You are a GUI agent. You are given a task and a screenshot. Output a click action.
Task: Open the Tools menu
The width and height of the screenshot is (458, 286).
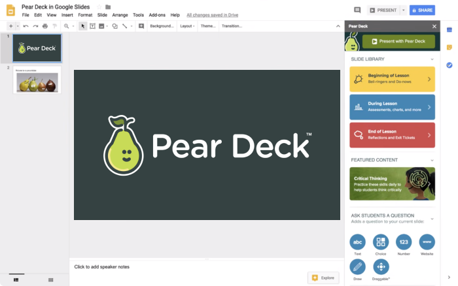point(138,15)
